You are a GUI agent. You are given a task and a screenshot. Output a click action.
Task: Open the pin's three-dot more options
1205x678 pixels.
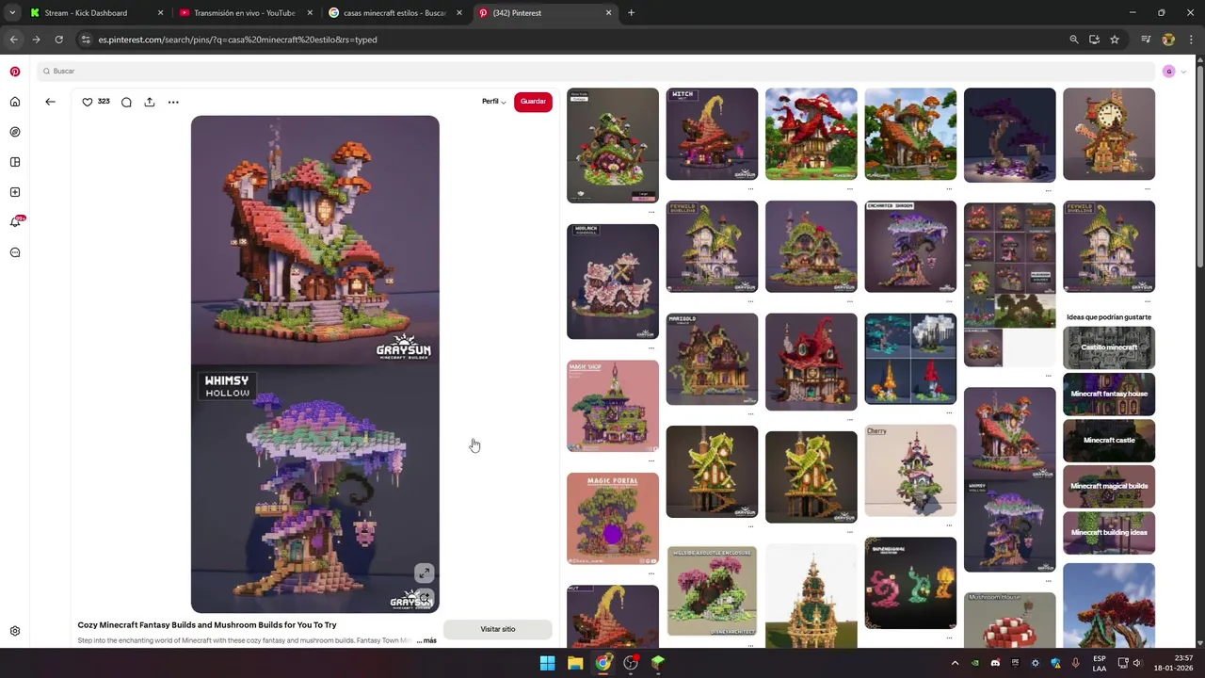[173, 102]
